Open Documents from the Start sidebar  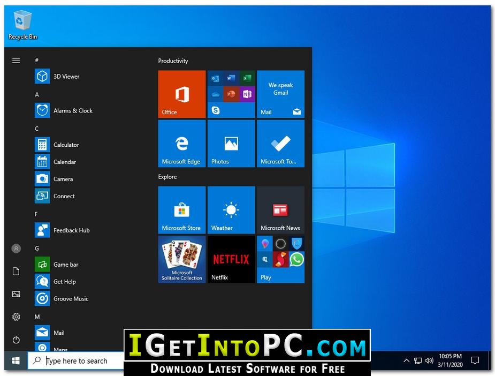(16, 272)
